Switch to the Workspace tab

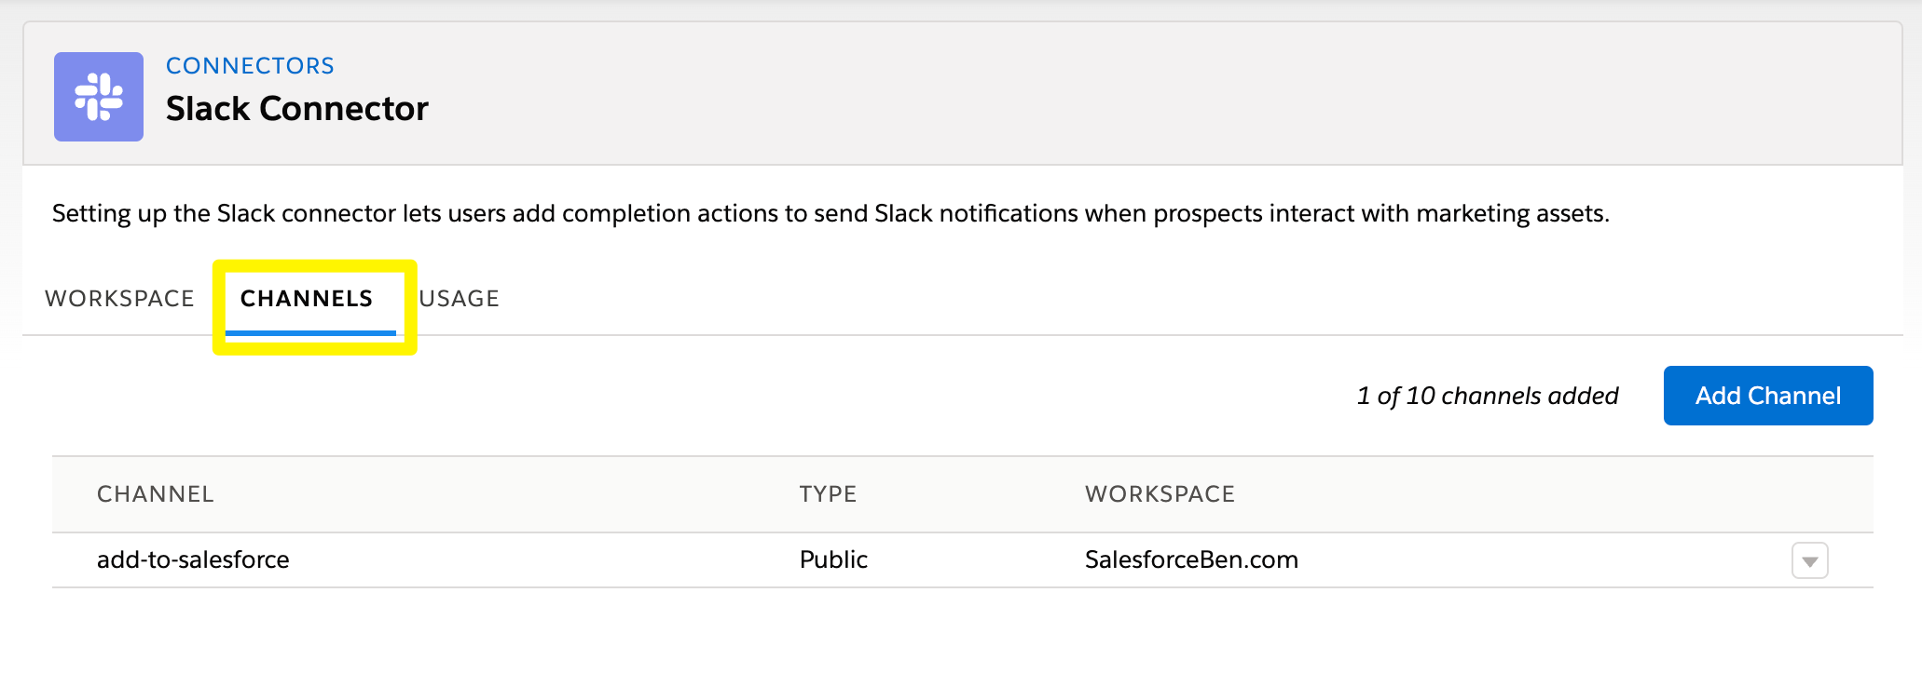click(119, 298)
